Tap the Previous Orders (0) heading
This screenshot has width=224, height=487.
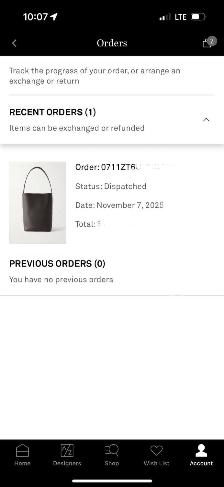57,264
